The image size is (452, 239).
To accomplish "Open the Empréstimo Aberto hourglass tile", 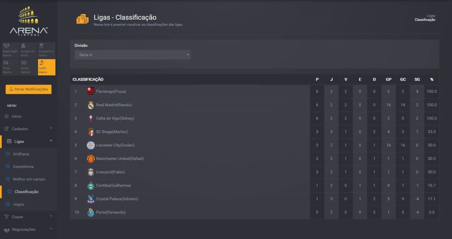I will pyautogui.click(x=46, y=50).
